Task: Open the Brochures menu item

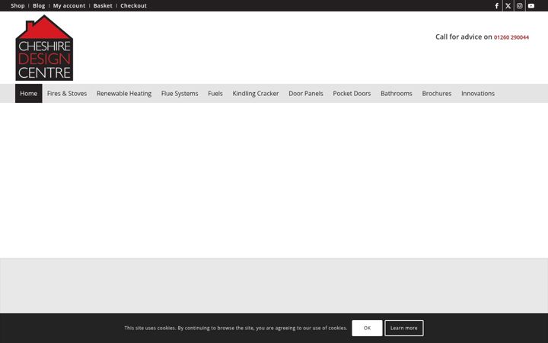Action: tap(437, 94)
